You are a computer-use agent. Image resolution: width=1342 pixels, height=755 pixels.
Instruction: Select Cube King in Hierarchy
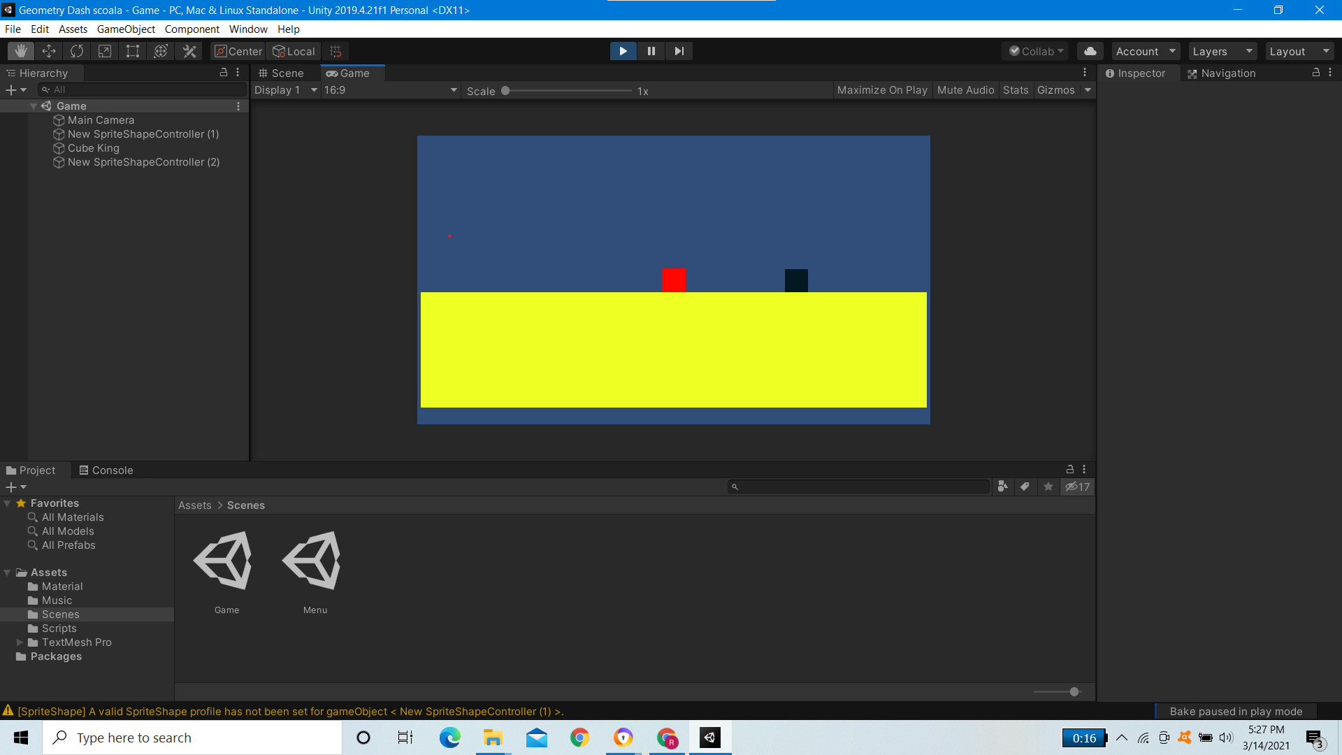click(x=94, y=148)
